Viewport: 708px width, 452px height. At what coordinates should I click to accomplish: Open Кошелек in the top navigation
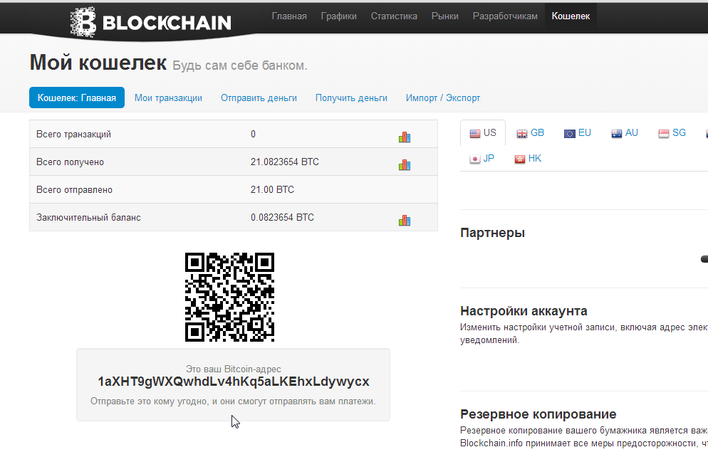pyautogui.click(x=571, y=16)
